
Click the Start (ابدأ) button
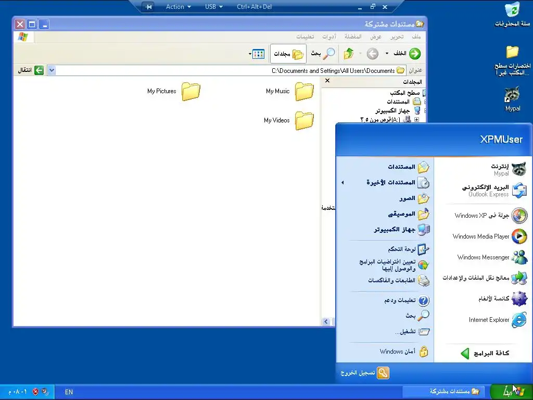[511, 392]
